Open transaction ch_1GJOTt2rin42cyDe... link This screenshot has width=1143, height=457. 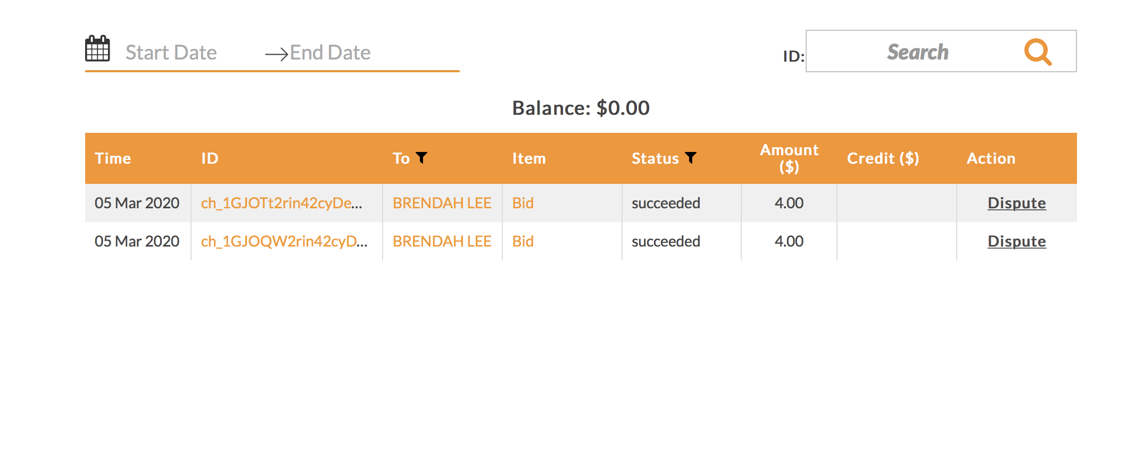click(x=281, y=203)
